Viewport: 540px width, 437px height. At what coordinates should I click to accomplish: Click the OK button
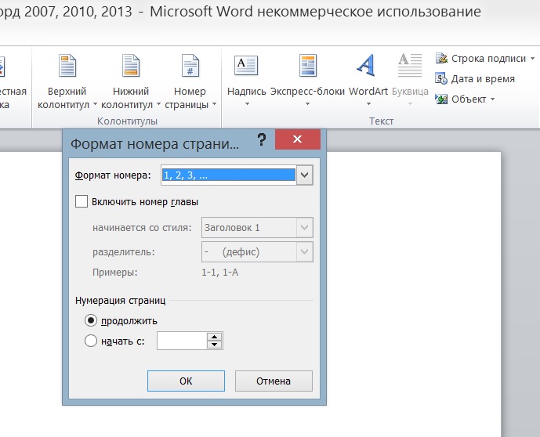(186, 381)
